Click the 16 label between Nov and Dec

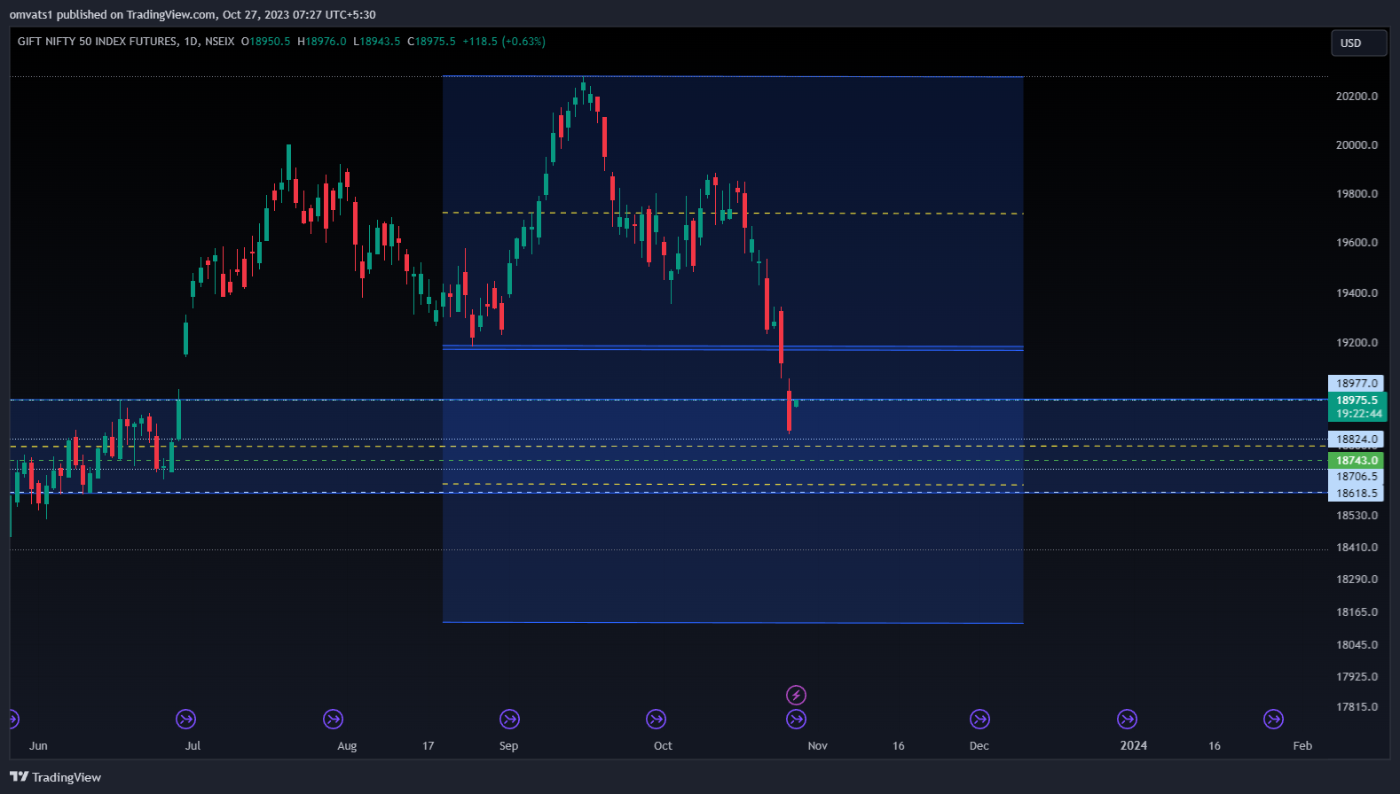click(898, 745)
